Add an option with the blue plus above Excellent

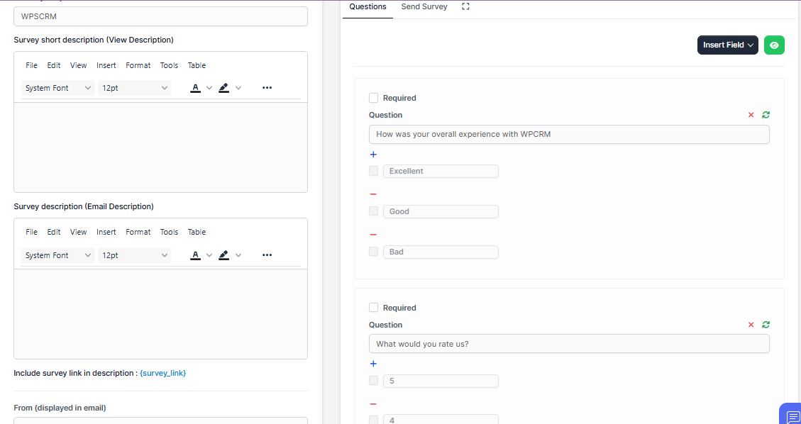click(x=373, y=155)
